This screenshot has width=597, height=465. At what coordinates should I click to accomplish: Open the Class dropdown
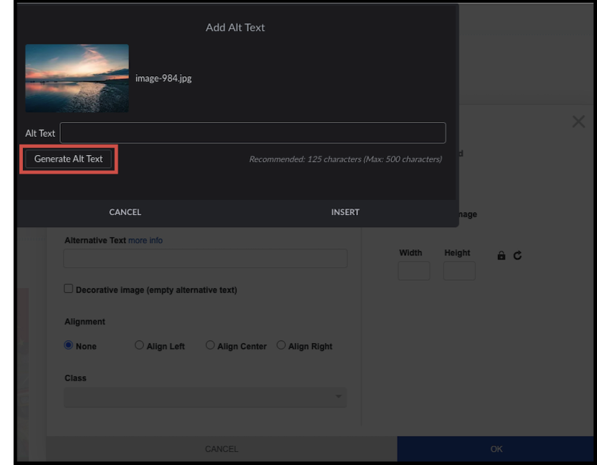point(205,397)
